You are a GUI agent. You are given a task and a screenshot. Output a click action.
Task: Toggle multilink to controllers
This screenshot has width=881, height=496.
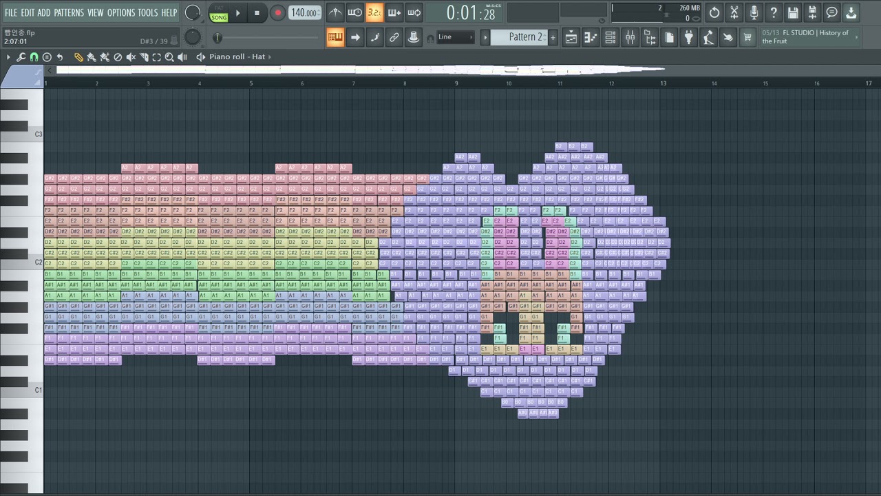(414, 37)
